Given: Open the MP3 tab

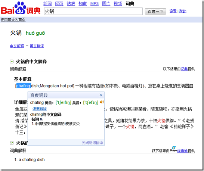Looking at the screenshot, I should click(x=95, y=4).
